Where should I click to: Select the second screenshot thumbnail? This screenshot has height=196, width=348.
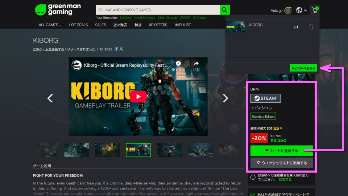76,150
